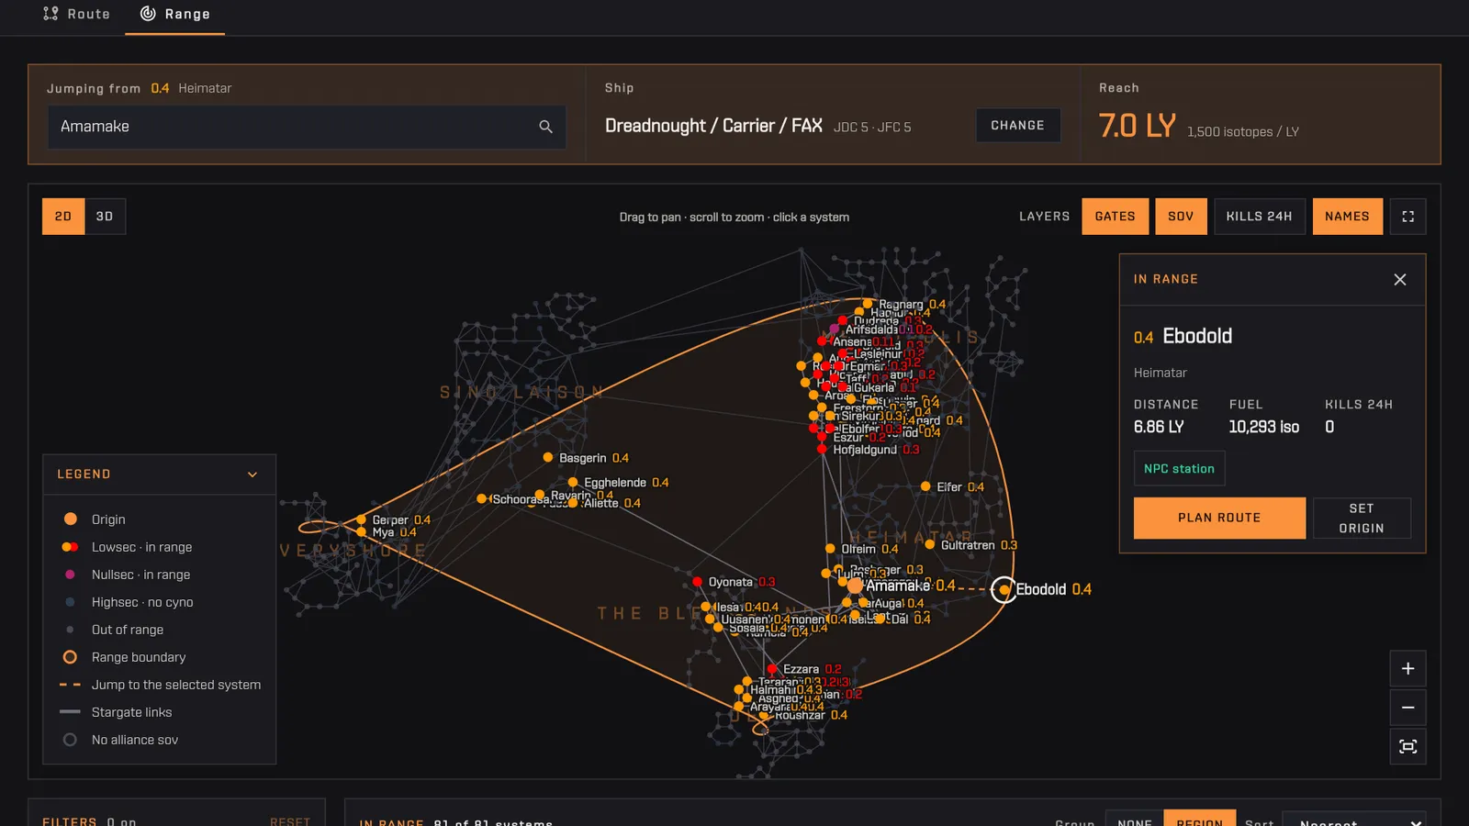Click the Amamake origin marker on map
Image resolution: width=1469 pixels, height=826 pixels.
click(x=855, y=586)
